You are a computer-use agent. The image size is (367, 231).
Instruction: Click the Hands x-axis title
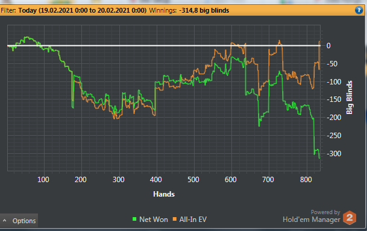(164, 194)
